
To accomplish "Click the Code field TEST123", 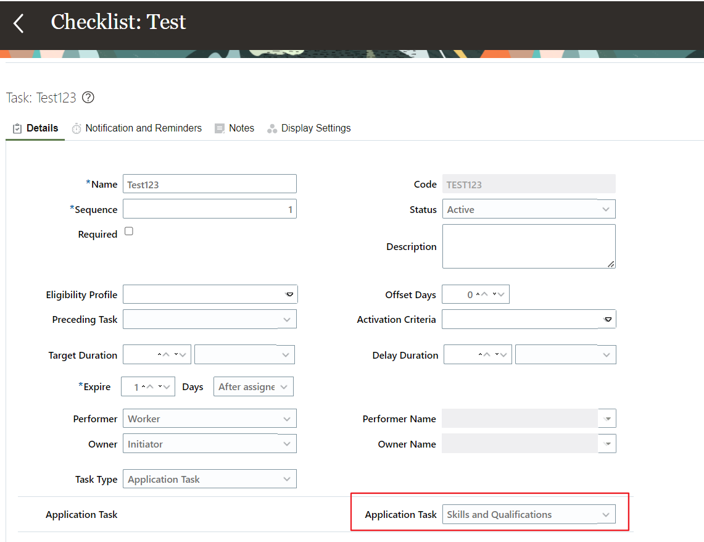I will 529,184.
